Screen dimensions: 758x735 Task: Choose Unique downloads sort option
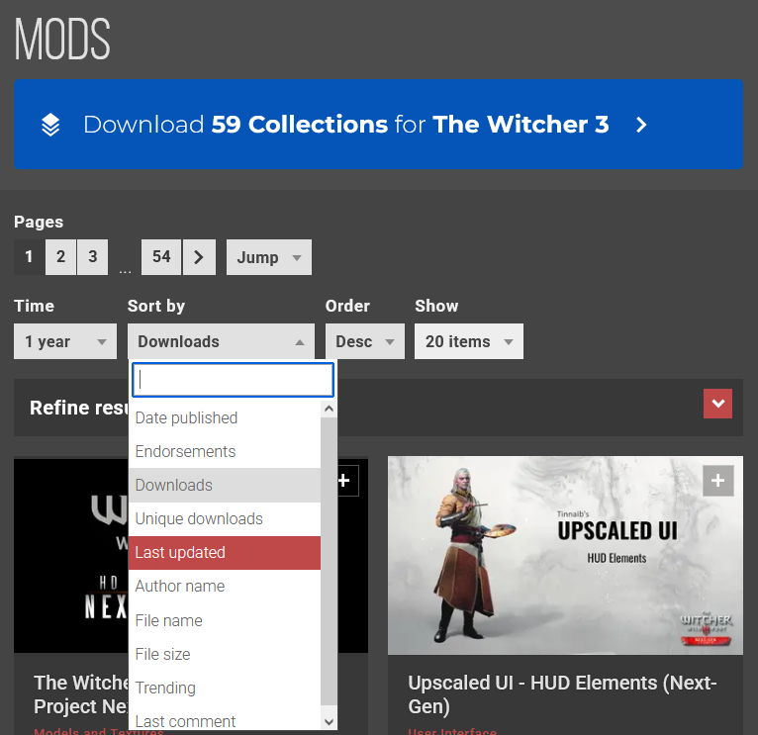pos(225,519)
